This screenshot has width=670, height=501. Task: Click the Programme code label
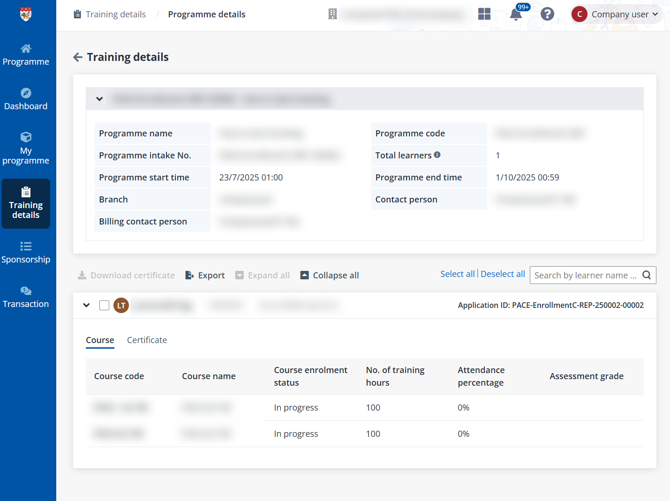(x=410, y=134)
